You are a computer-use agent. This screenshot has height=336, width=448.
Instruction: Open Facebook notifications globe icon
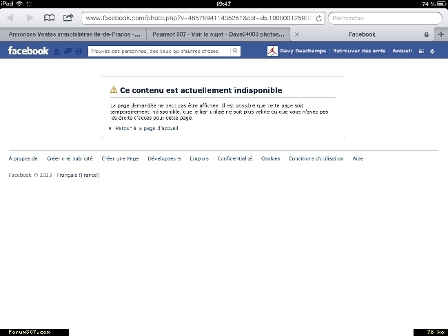pyautogui.click(x=79, y=51)
